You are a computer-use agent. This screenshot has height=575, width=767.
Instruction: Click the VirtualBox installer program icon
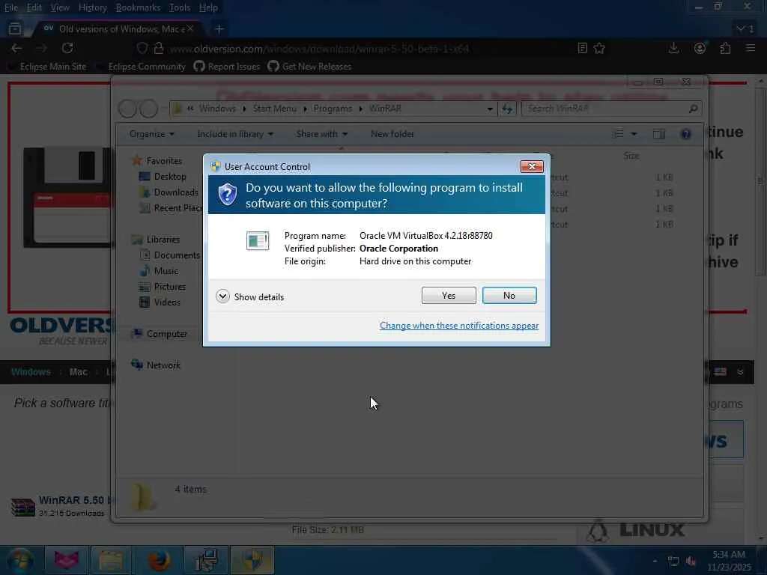(258, 240)
